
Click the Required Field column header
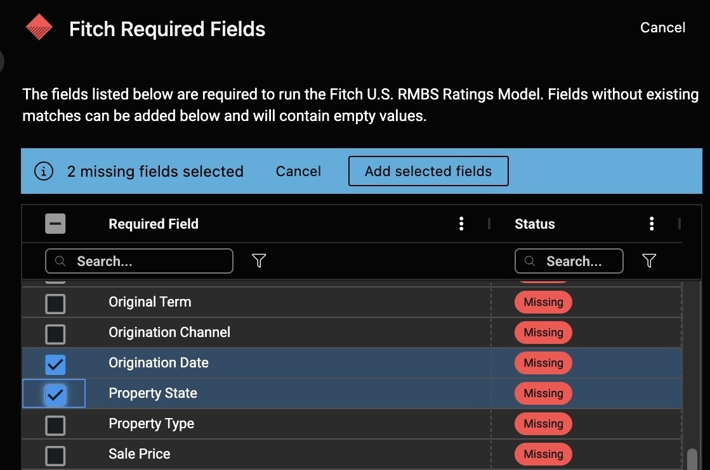(154, 224)
